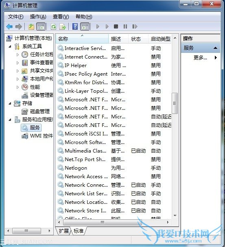Screen dimensions: 225x247
Task: Select the 存储 tree node
Action: tap(23, 103)
